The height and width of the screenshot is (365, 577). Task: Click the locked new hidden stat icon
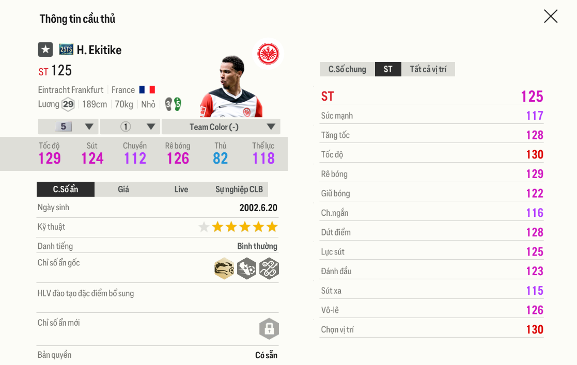(269, 328)
